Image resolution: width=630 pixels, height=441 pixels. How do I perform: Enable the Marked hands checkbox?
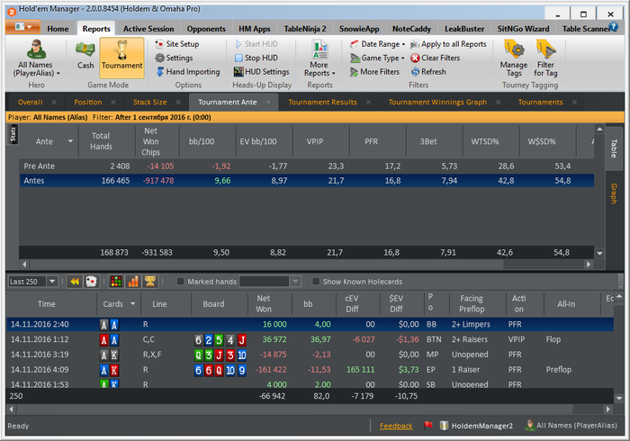click(x=180, y=282)
